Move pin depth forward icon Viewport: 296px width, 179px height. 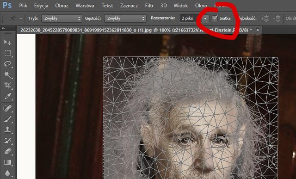coord(265,19)
